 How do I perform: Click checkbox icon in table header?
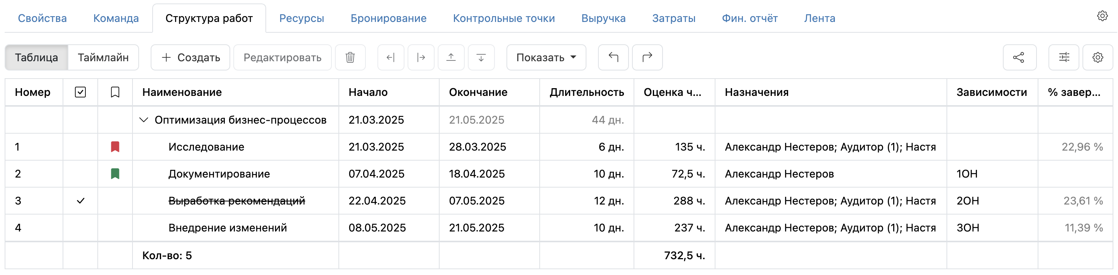(80, 92)
